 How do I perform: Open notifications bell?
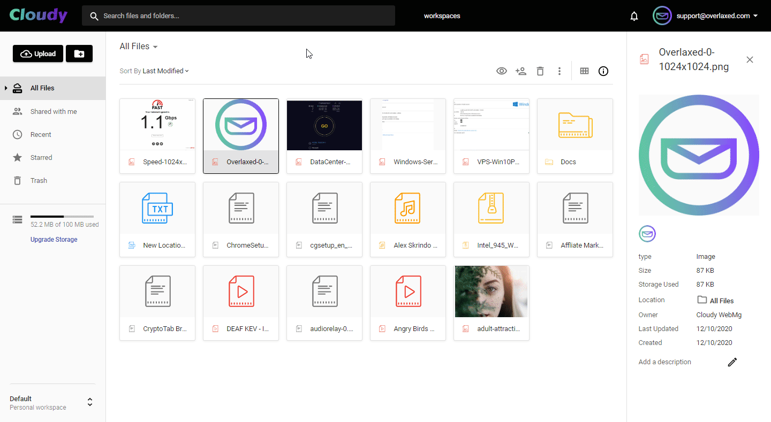(634, 16)
